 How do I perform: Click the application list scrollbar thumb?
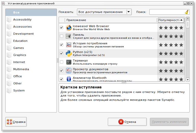pos(188,24)
